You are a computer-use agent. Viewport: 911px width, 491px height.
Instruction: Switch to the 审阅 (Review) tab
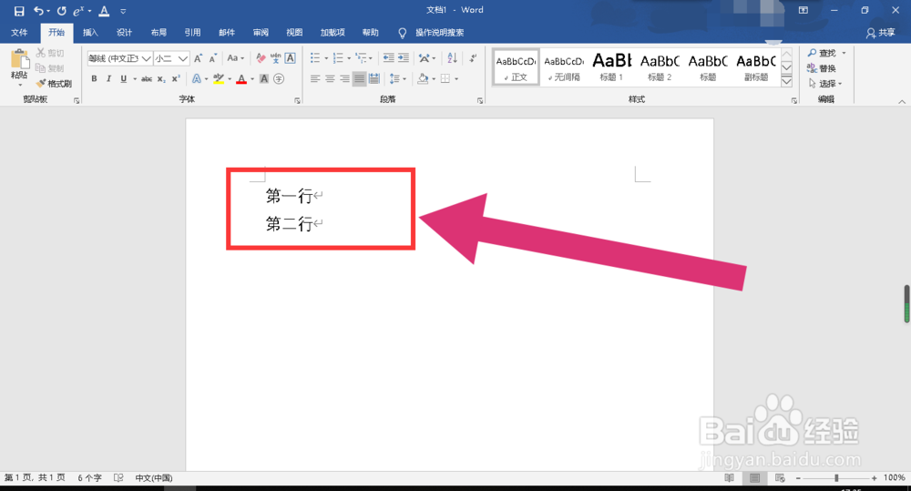tap(261, 33)
